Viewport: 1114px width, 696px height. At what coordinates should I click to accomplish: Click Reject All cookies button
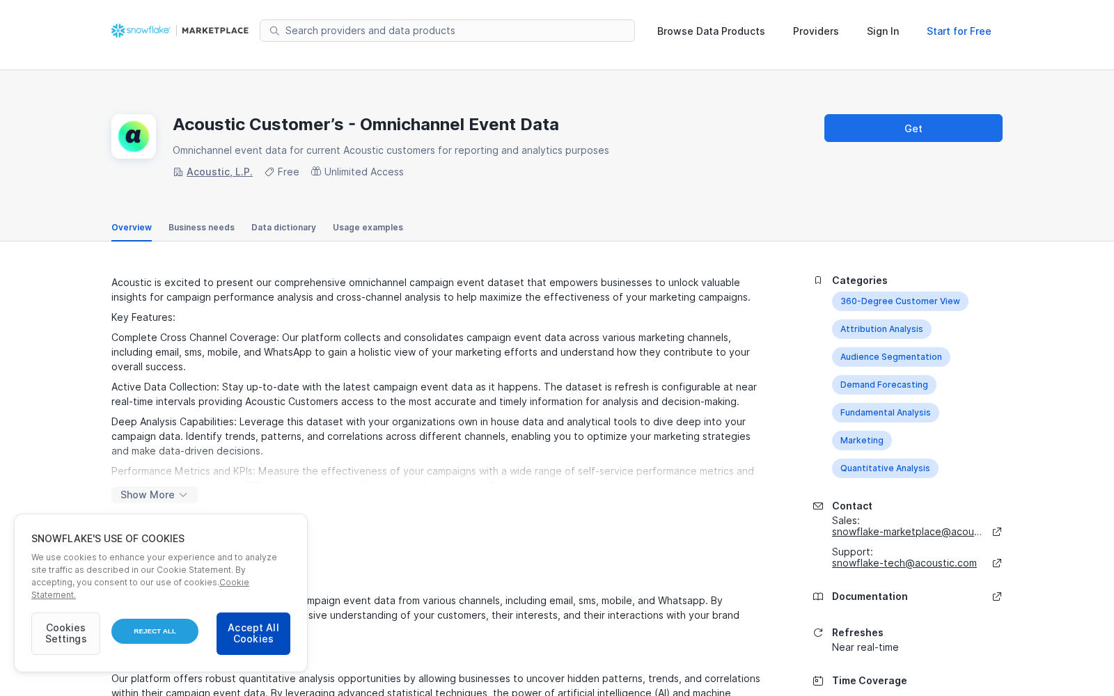155,631
